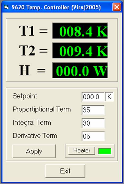
Task: Focus the Integral Term field showing 30
Action: click(x=93, y=123)
